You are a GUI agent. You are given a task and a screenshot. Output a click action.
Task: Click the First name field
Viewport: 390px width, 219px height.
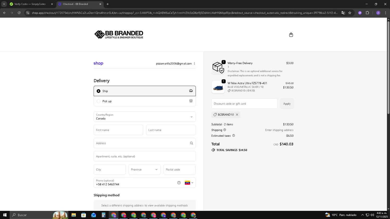tap(118, 130)
